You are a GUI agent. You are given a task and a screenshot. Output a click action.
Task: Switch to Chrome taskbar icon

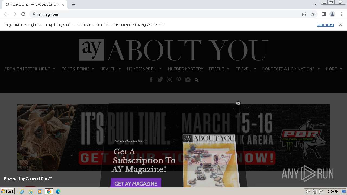click(x=49, y=191)
